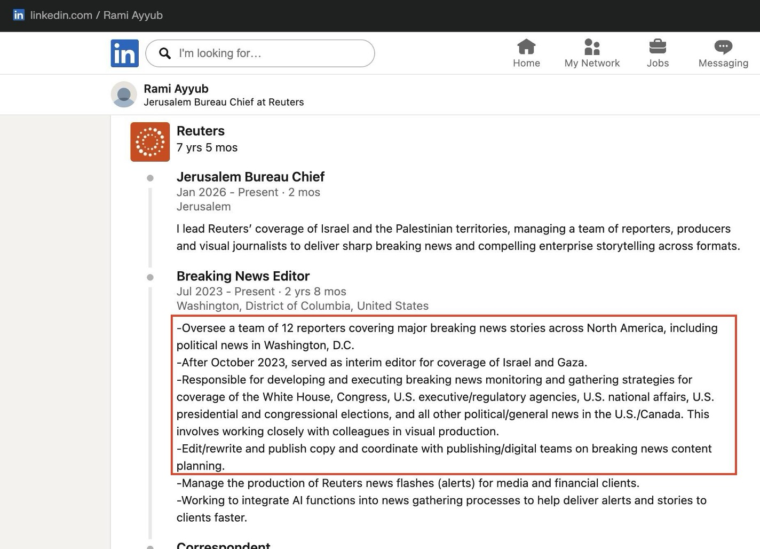Open the Reuters company name link
Image resolution: width=760 pixels, height=549 pixels.
pyautogui.click(x=200, y=131)
